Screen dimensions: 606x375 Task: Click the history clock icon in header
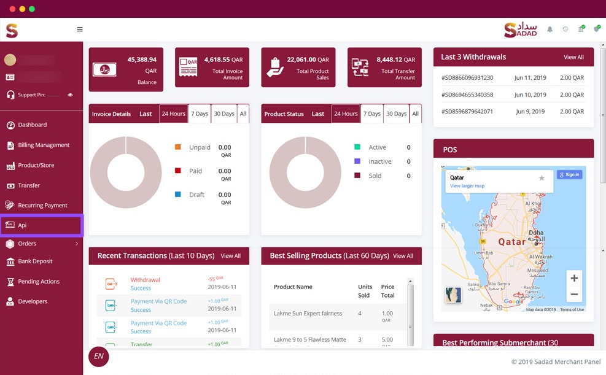[x=565, y=29]
